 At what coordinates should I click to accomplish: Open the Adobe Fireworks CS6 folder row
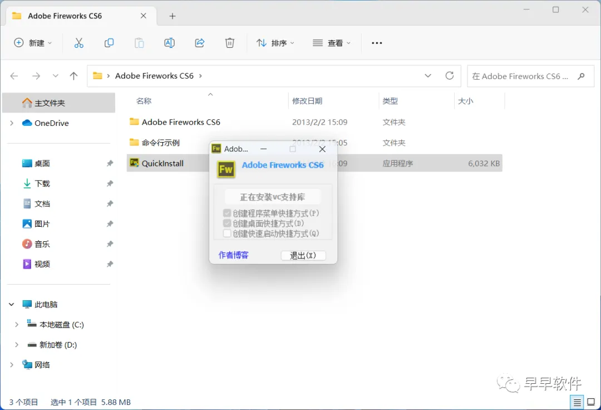point(314,122)
